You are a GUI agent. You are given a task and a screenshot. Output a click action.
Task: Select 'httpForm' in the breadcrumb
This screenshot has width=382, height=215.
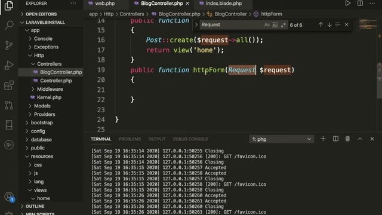[271, 14]
